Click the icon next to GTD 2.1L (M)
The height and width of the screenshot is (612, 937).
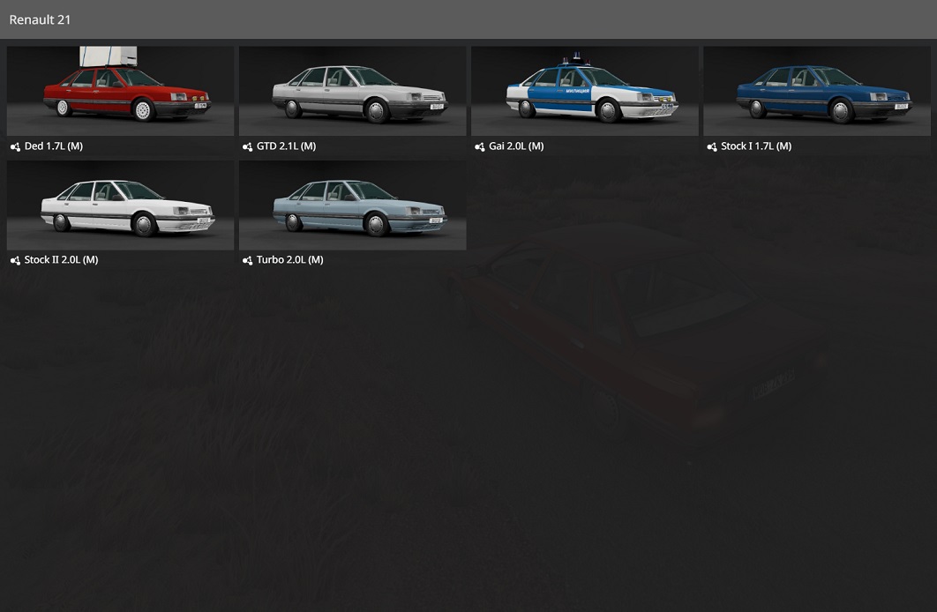click(248, 147)
